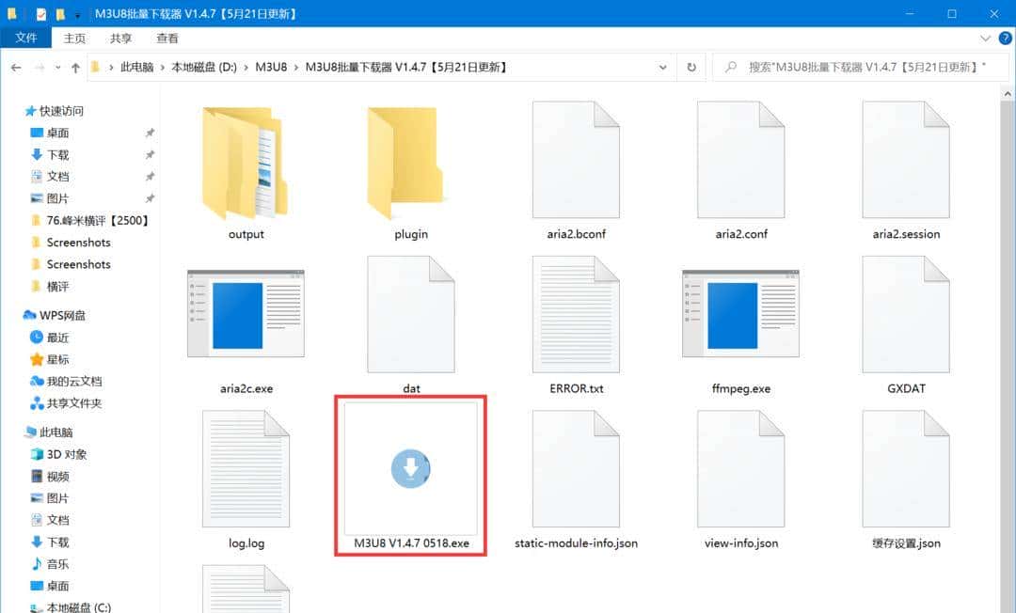
Task: Select WPS网盘 in the navigation pane
Action: 62,315
